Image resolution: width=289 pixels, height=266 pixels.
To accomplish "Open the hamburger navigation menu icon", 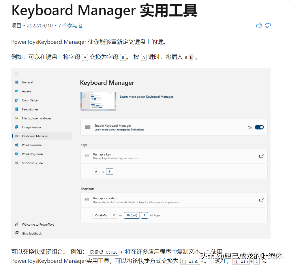I will pyautogui.click(x=17, y=73).
